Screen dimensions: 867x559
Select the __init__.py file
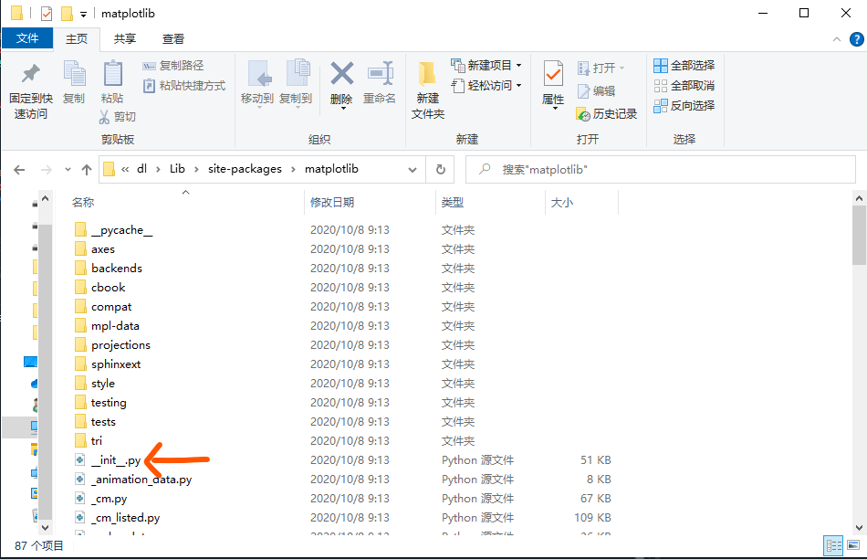[116, 460]
